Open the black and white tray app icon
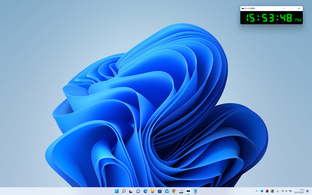 (272, 191)
